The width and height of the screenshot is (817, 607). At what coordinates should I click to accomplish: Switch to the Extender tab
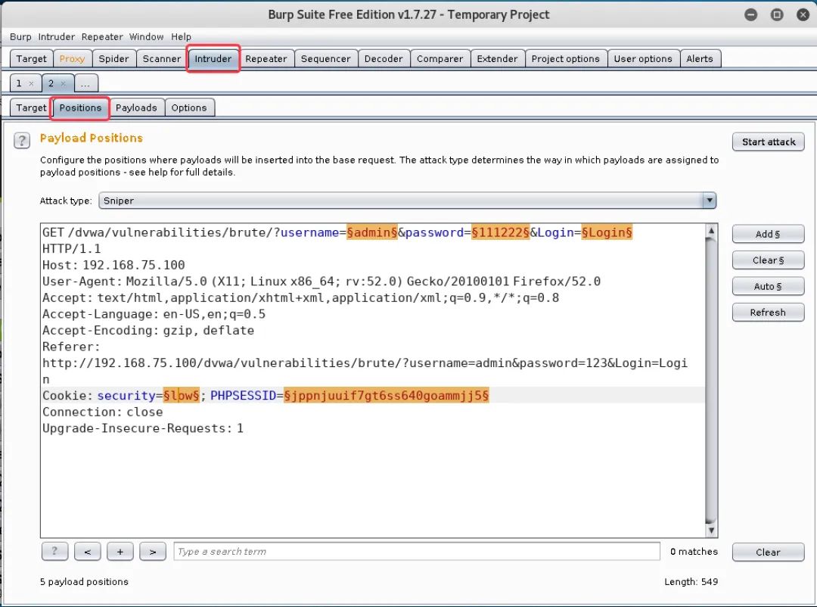(x=497, y=58)
